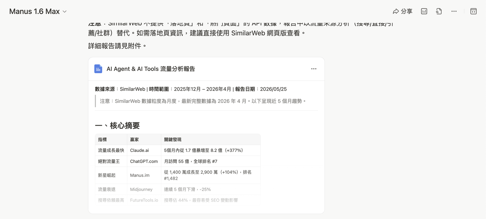This screenshot has width=486, height=219.
Task: Click the 注意：SimilarWeb 數據粒度為月度 note
Action: click(x=203, y=101)
